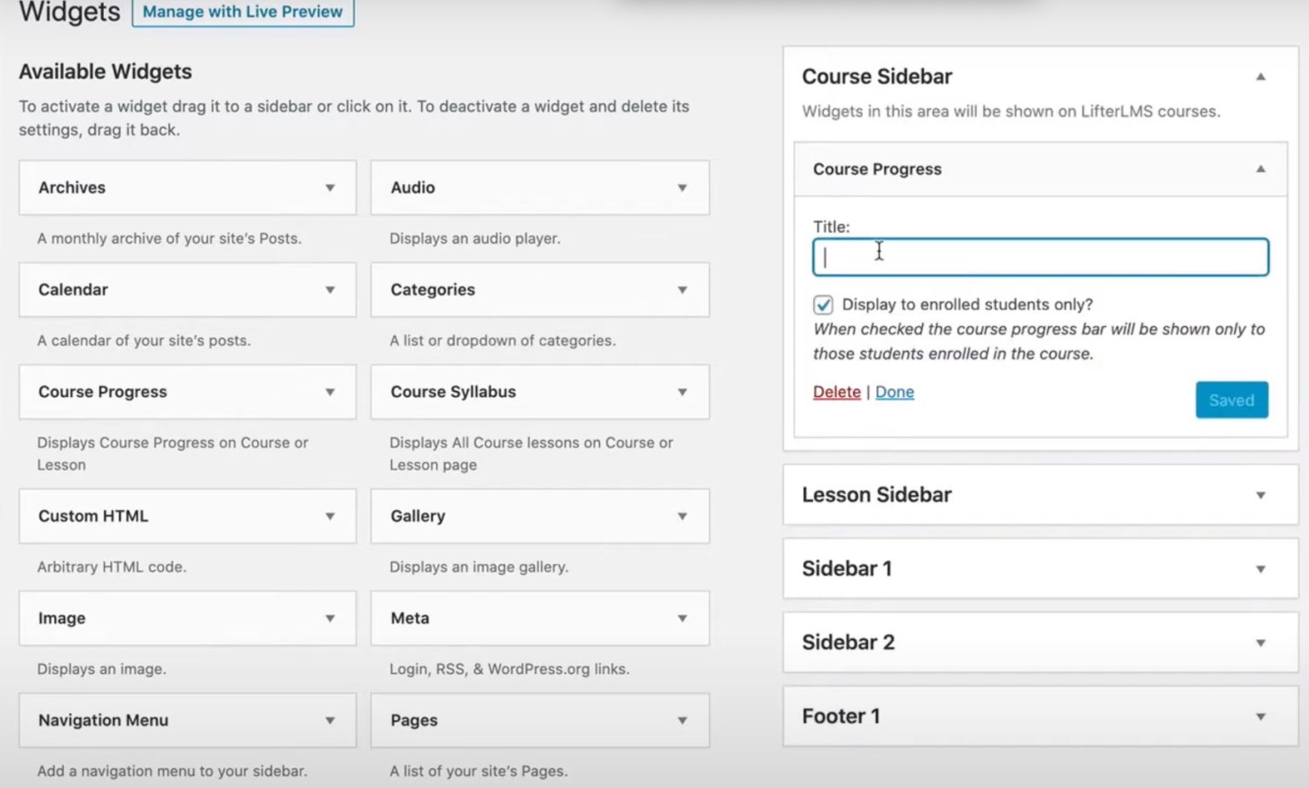Expand Sidebar 2 section
This screenshot has width=1309, height=788.
click(x=1260, y=642)
